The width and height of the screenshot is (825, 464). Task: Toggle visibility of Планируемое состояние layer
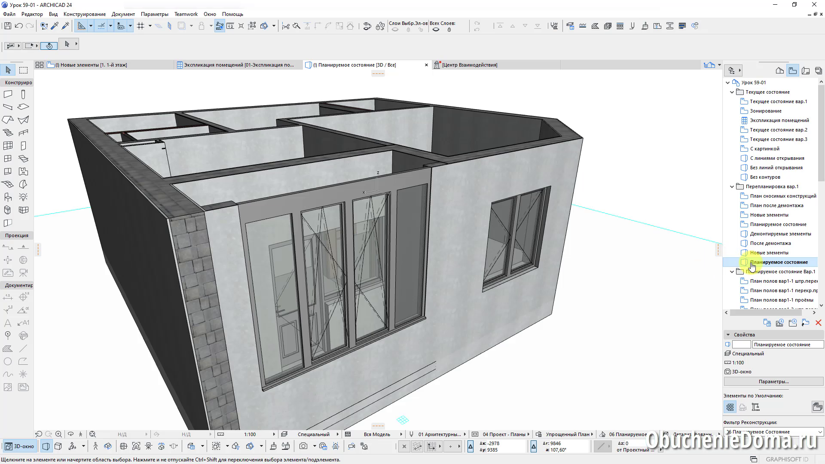pos(744,262)
